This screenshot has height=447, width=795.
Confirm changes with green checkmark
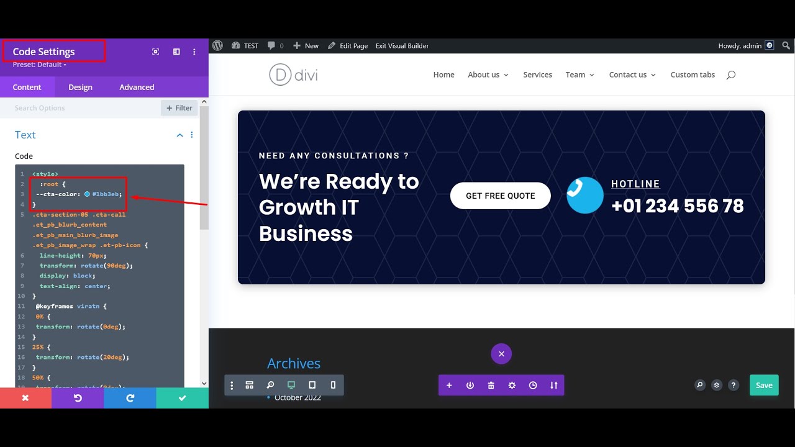(182, 398)
